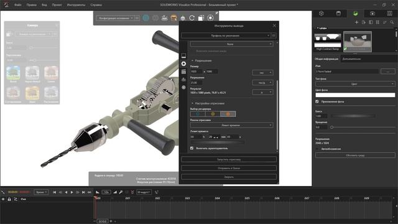This screenshot has height=224, width=398.
Task: Click the Запустить отрисовку button
Action: [229, 159]
